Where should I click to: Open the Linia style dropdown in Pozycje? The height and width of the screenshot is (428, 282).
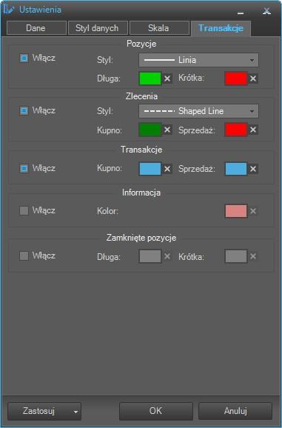tap(198, 60)
